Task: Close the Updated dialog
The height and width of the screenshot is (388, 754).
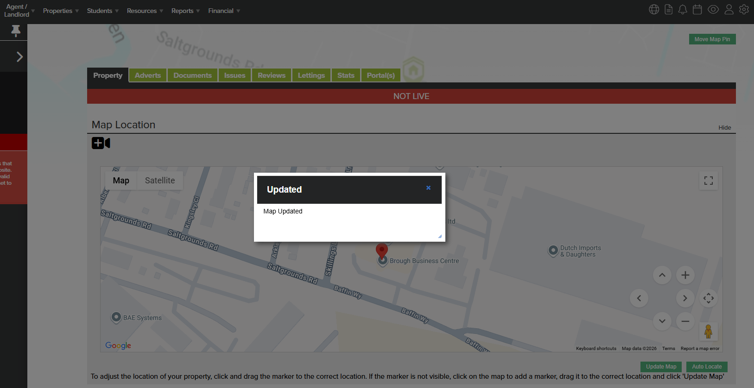Action: coord(428,188)
